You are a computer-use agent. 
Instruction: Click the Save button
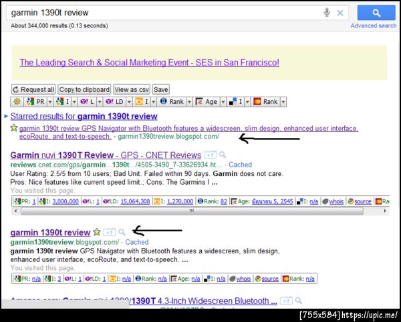(x=161, y=89)
